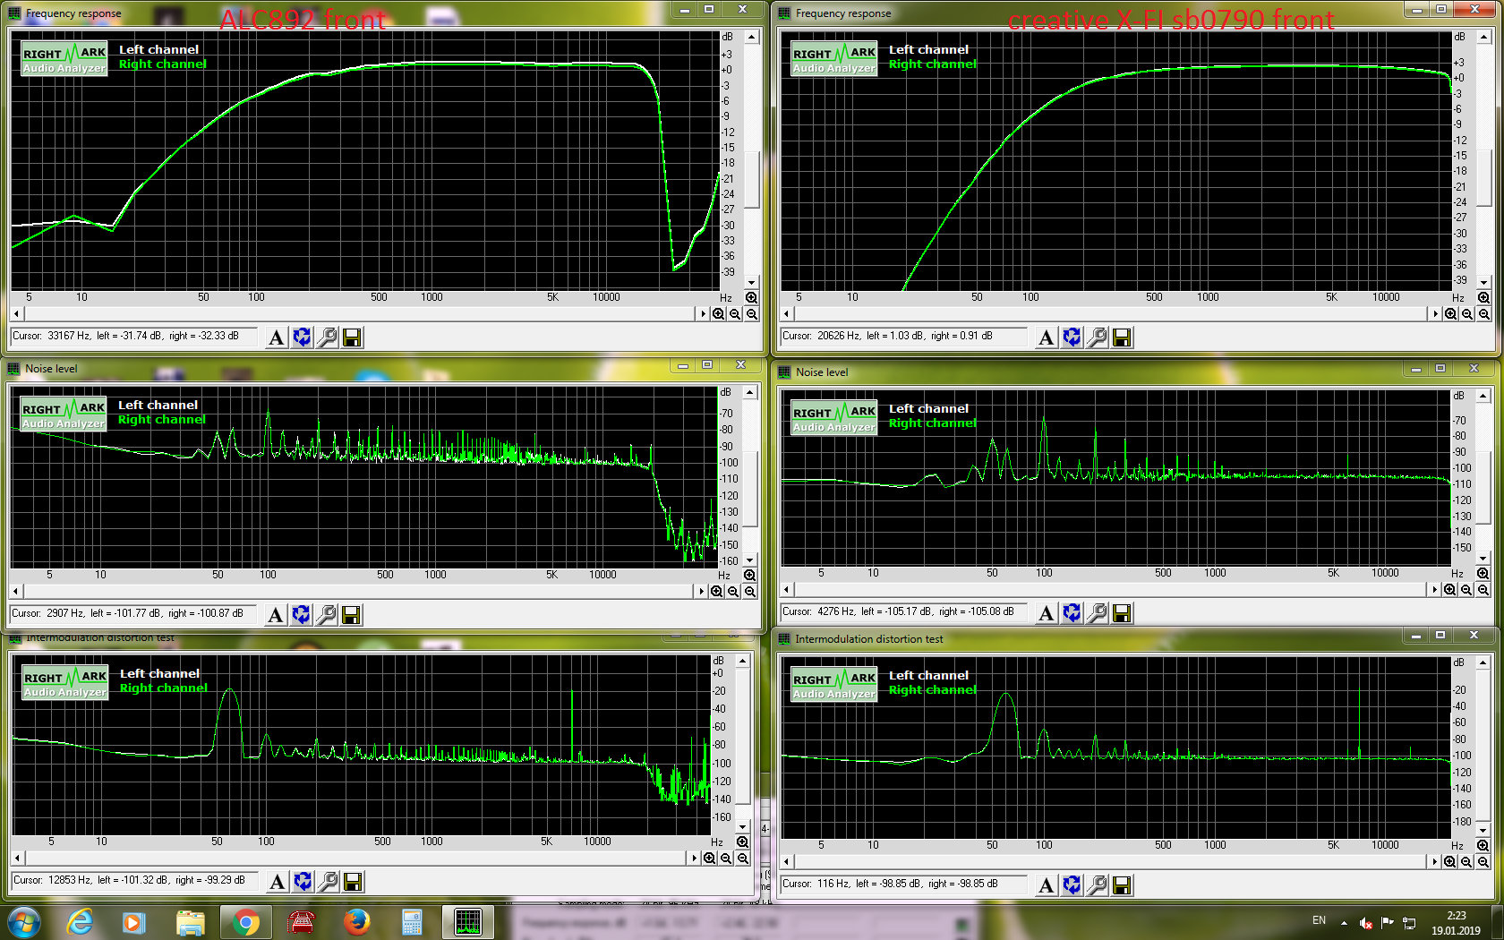Click 'Right channel' legend in X-Fi Noise level graph

coord(933,423)
